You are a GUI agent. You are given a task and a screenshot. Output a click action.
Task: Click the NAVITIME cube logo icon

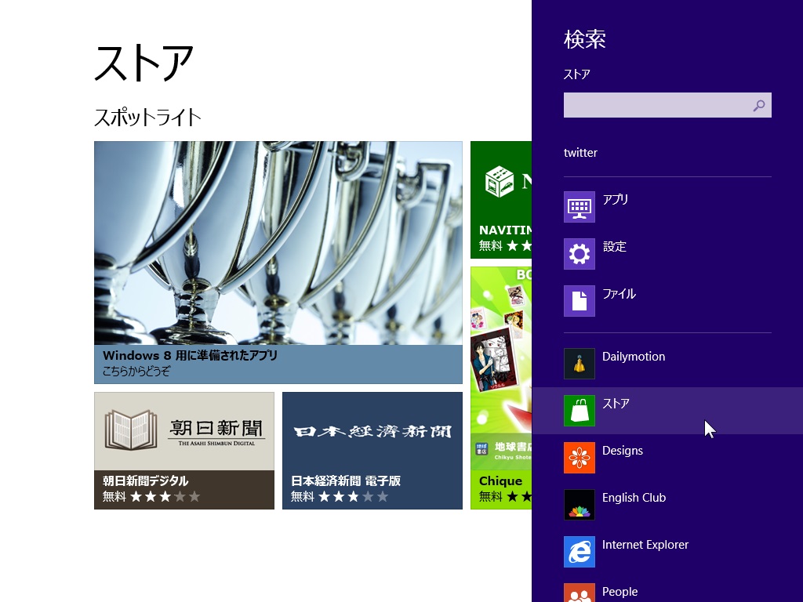tap(500, 181)
